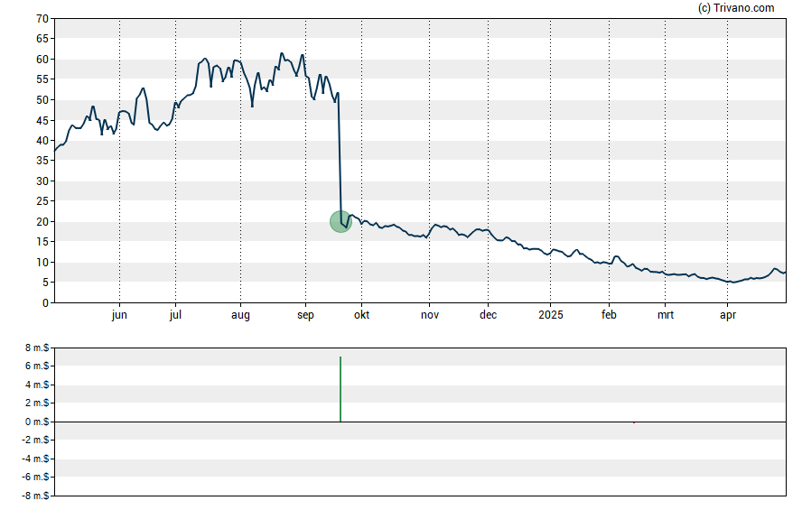The width and height of the screenshot is (802, 510).
Task: Click the 60 value on the price axis
Action: tap(42, 60)
